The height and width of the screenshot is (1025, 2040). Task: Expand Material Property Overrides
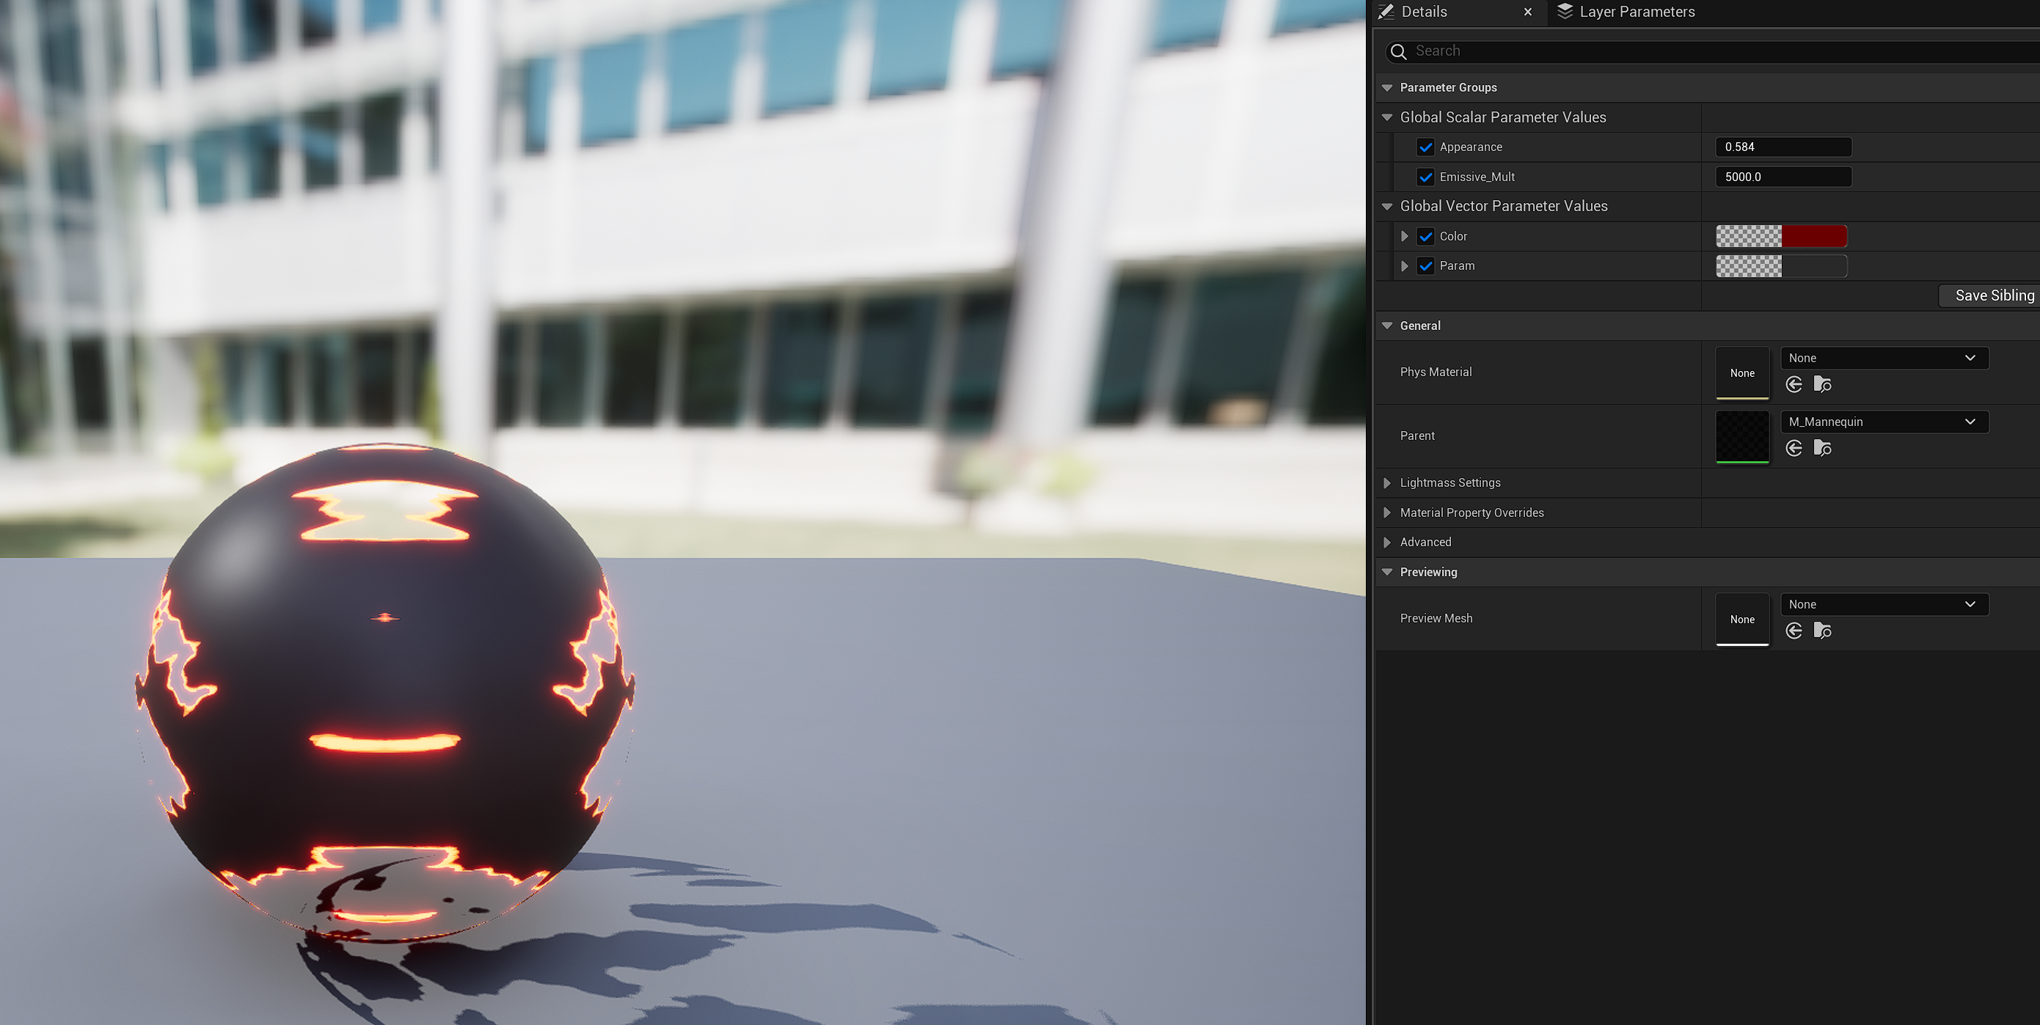point(1386,513)
